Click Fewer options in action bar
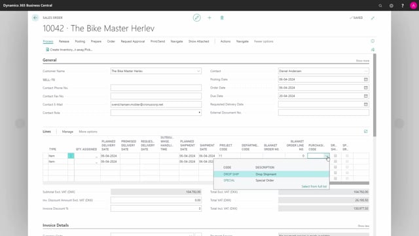 [263, 41]
